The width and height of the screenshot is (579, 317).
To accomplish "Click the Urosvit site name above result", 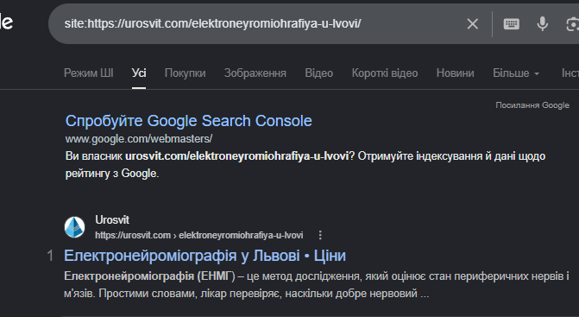I will point(112,220).
